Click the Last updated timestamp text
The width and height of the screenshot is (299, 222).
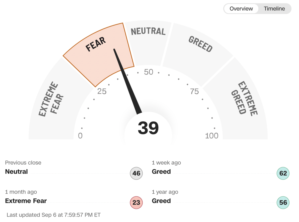[x=54, y=215]
